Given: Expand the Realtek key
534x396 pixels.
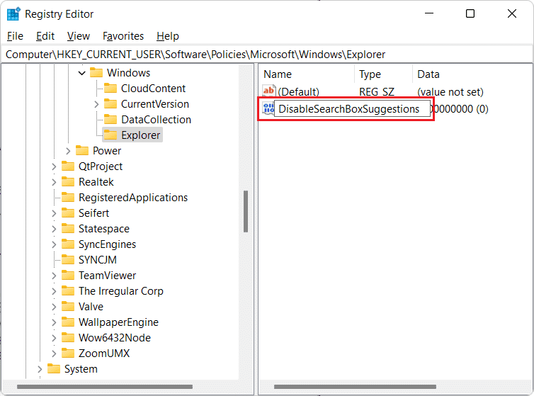Looking at the screenshot, I should pos(54,182).
